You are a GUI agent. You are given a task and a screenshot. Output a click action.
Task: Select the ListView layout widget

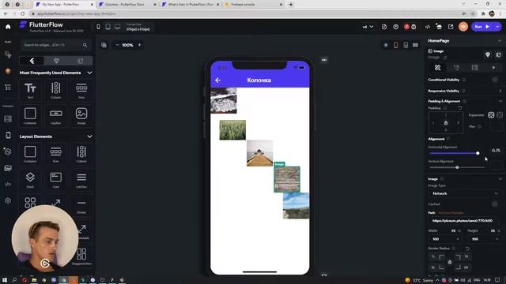coord(81,180)
